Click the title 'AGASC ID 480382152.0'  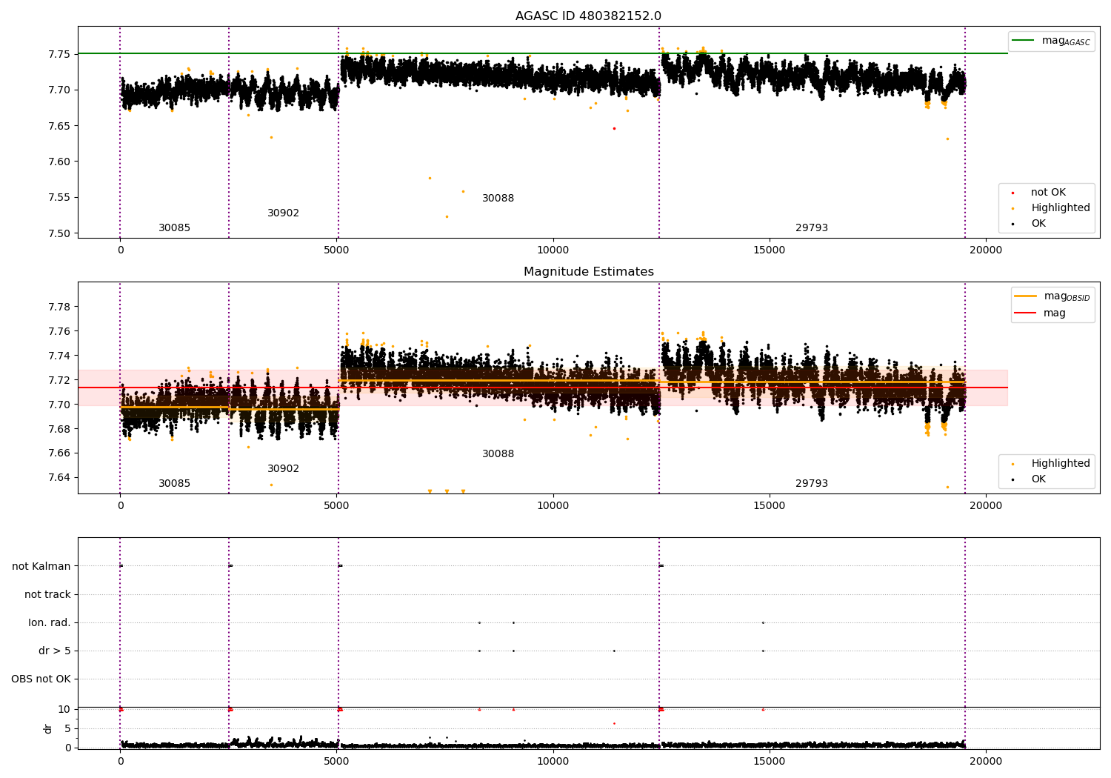[588, 16]
